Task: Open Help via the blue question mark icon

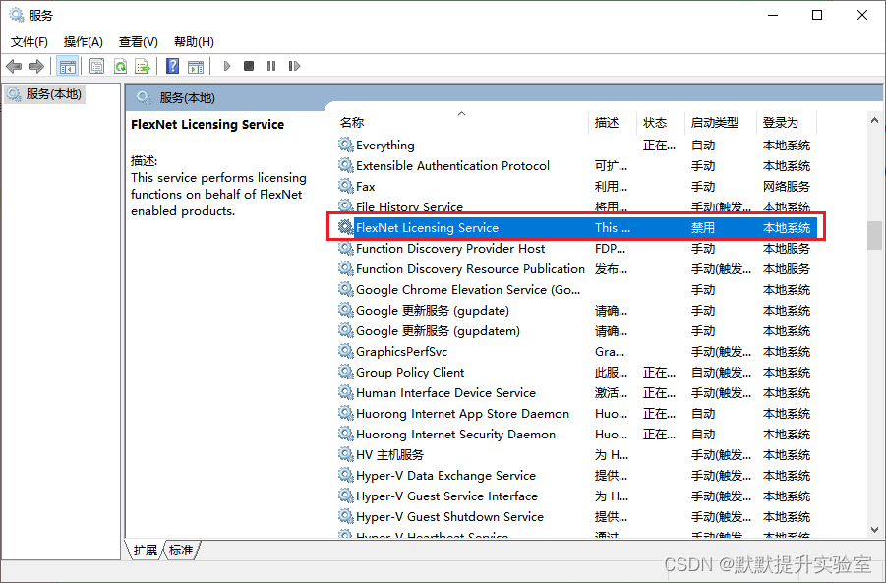Action: (172, 66)
